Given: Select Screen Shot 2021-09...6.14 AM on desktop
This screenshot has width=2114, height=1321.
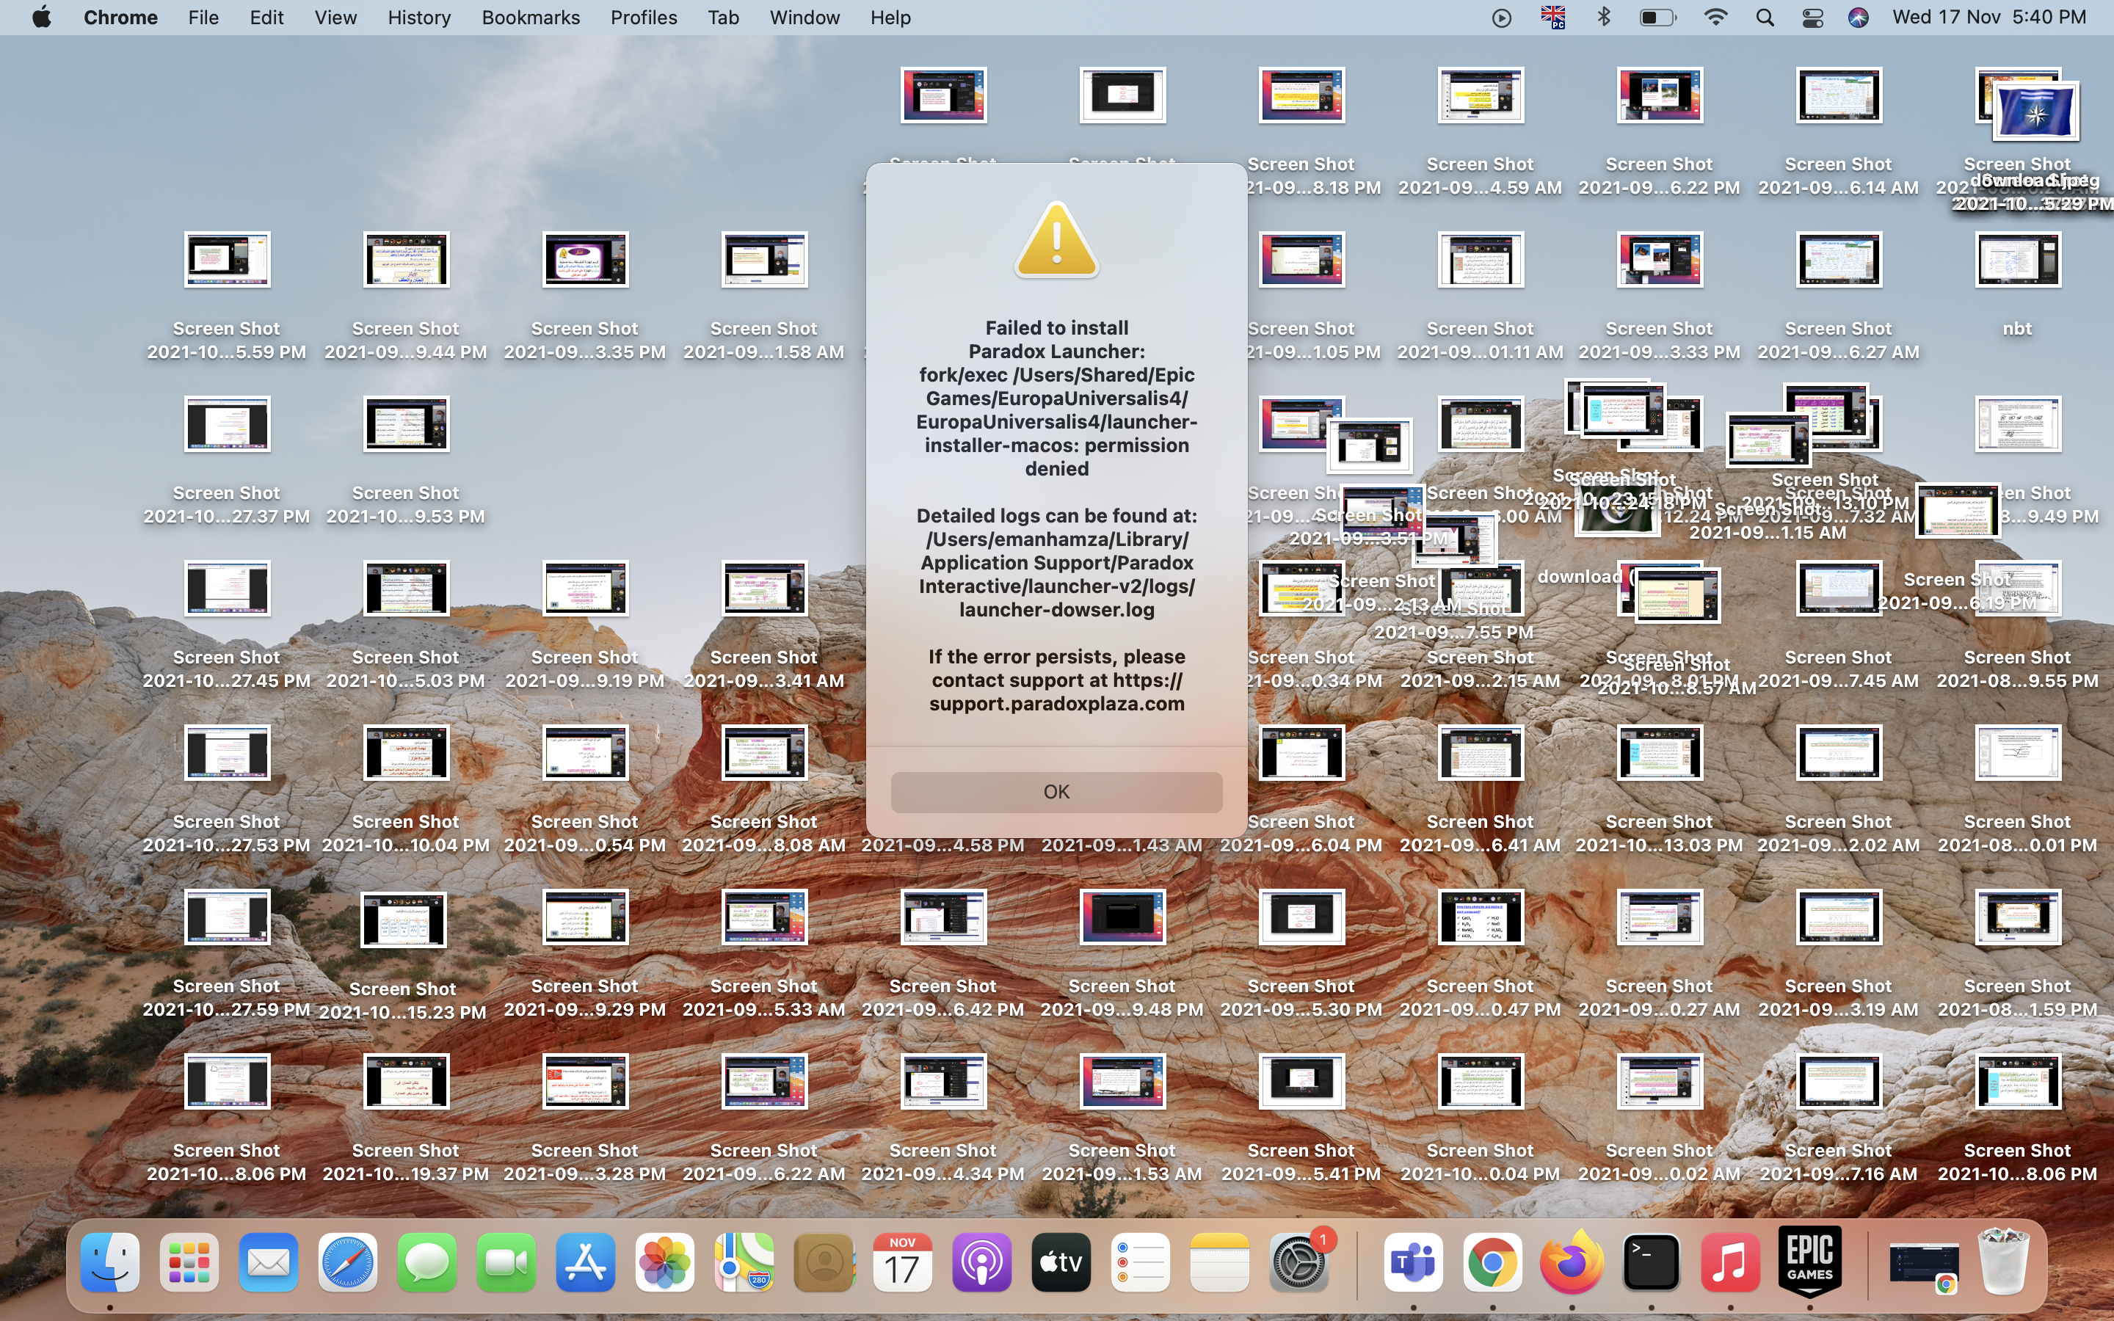Looking at the screenshot, I should [x=1839, y=95].
